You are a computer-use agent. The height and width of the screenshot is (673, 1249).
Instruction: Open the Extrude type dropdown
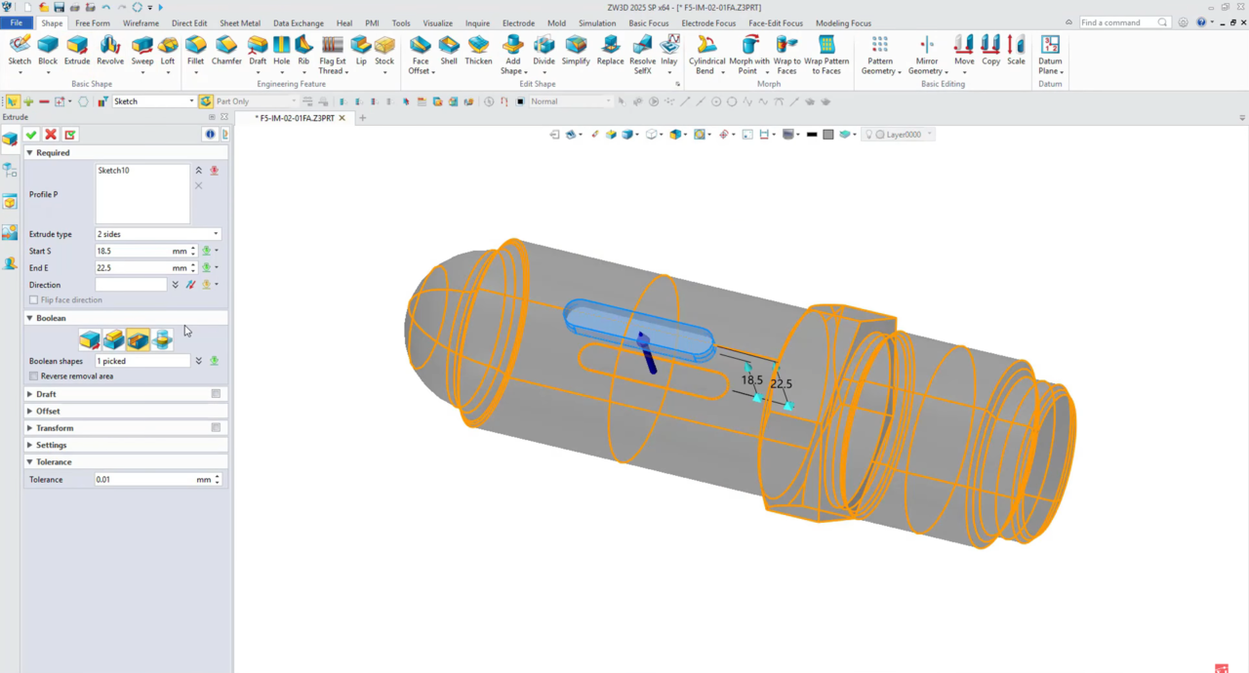pyautogui.click(x=157, y=234)
